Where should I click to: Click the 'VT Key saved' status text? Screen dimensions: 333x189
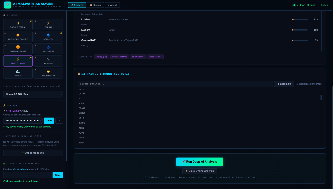(x=20, y=181)
